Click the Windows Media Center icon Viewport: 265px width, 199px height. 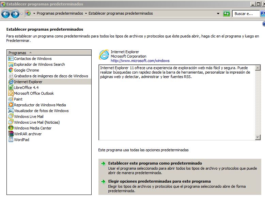point(11,128)
